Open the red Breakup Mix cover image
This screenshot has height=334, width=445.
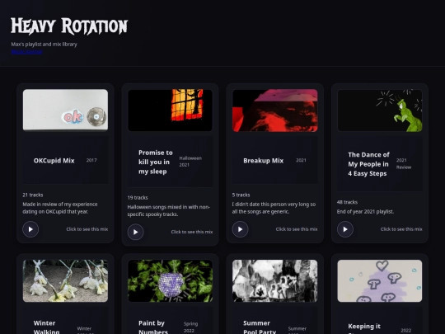click(275, 111)
